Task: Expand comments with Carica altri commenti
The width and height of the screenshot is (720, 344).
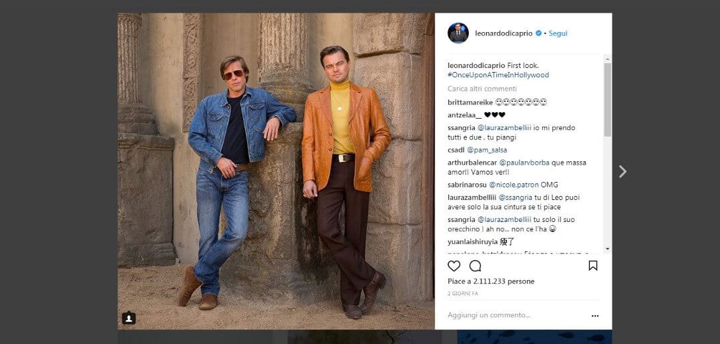Action: click(x=482, y=89)
